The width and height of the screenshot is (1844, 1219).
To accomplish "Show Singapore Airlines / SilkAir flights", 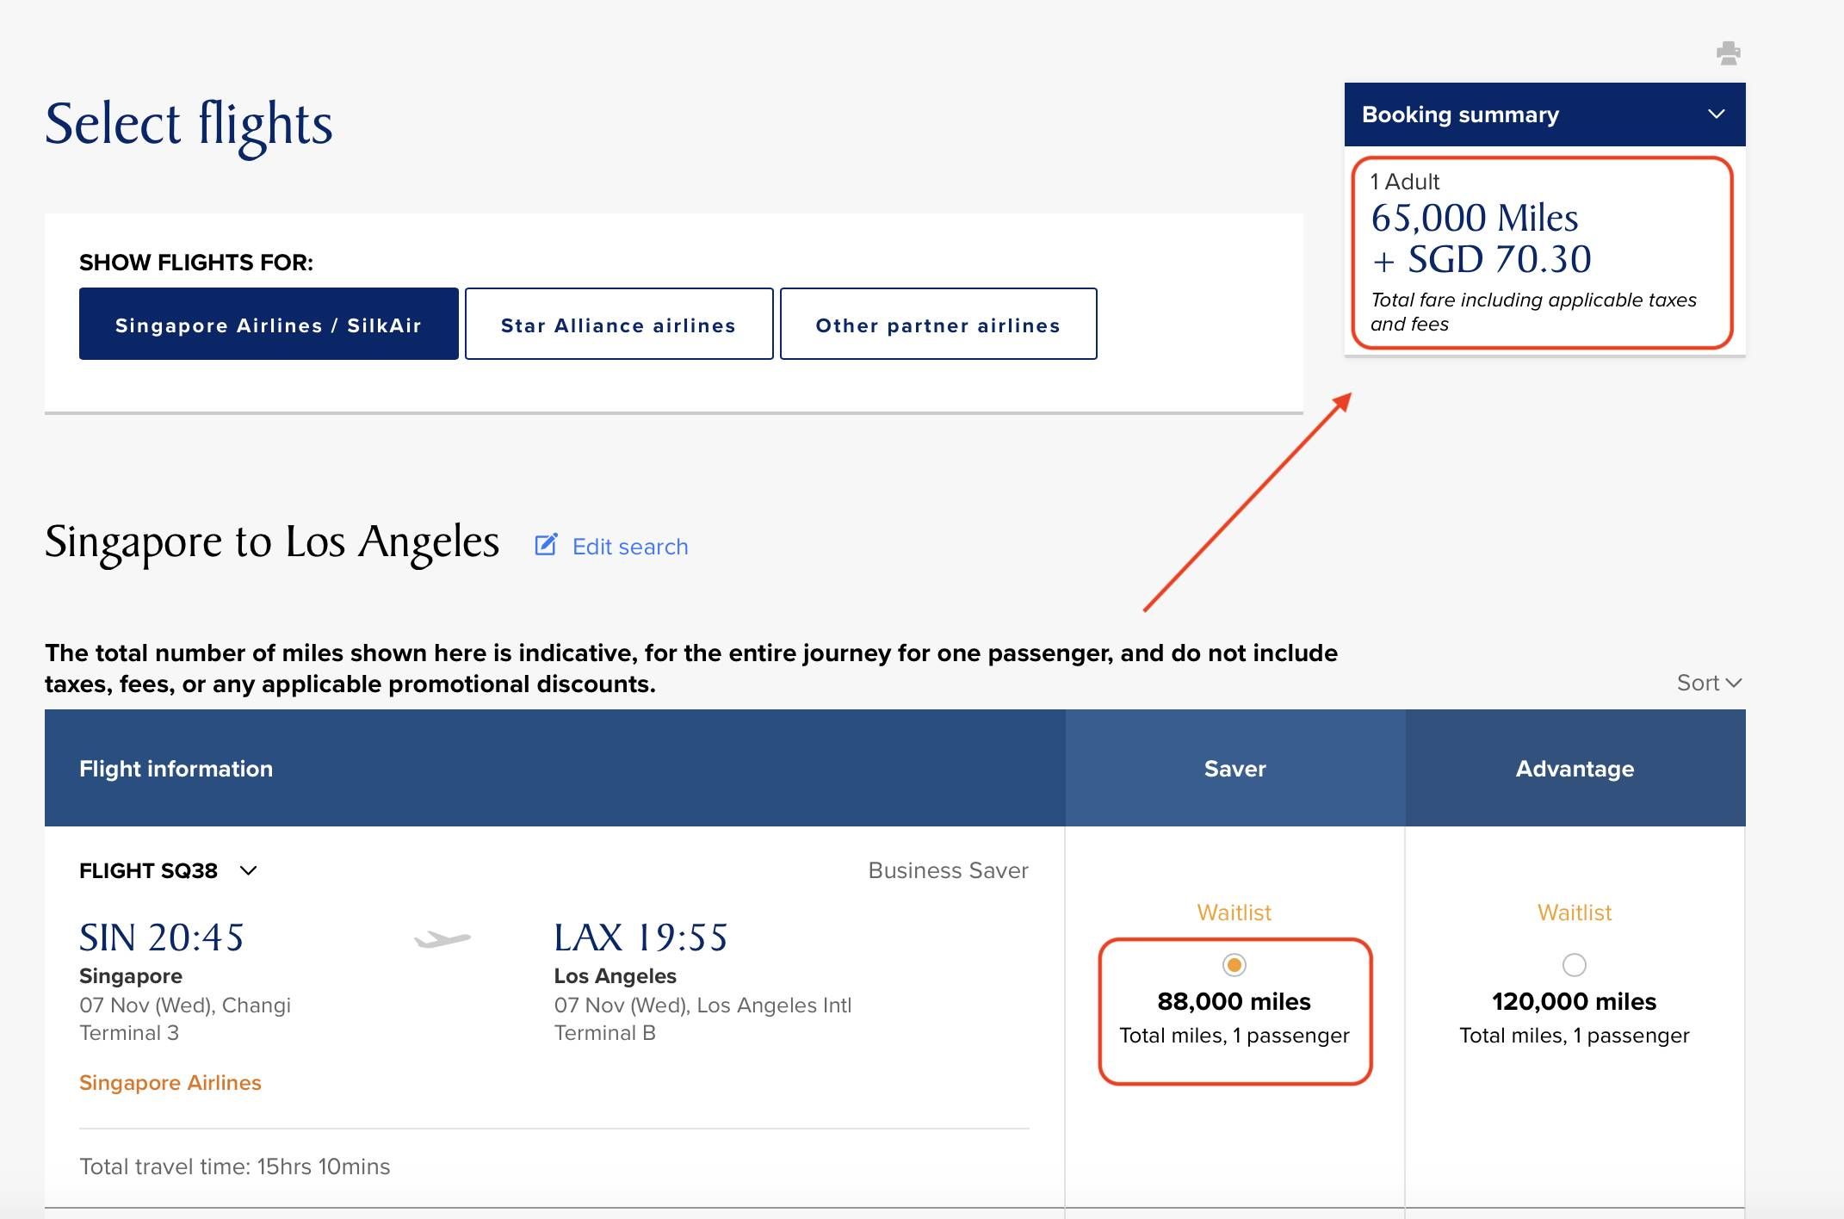I will point(269,325).
